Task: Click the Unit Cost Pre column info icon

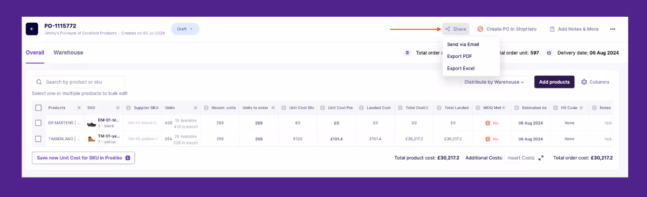Action: click(323, 108)
